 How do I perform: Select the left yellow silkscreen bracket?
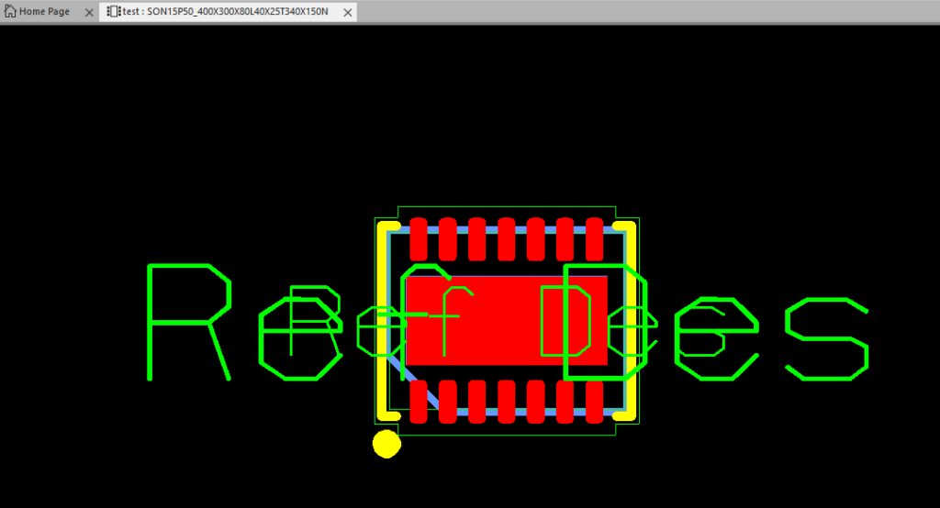381,321
